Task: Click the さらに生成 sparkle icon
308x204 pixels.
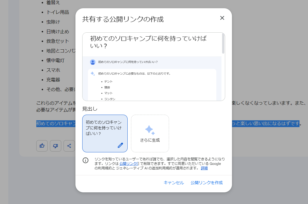Action: coord(150,130)
